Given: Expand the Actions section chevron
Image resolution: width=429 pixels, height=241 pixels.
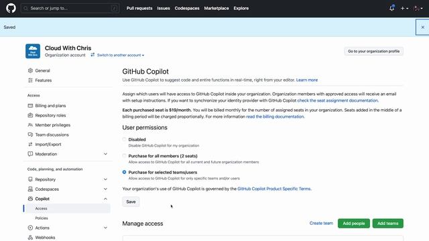Looking at the screenshot, I should pyautogui.click(x=105, y=228).
